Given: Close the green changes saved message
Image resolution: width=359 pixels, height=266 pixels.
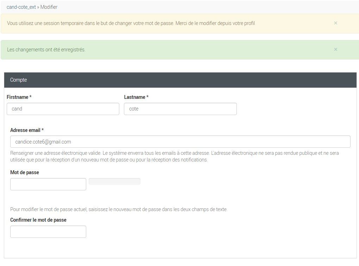Looking at the screenshot, I should click(x=335, y=49).
